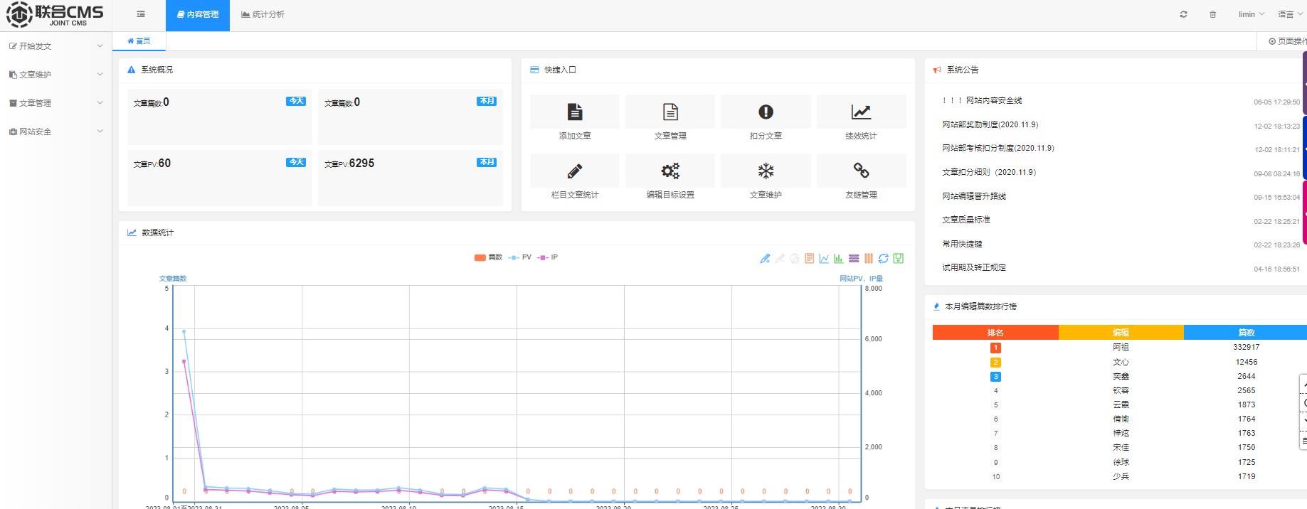Expand 网站安全 sidebar menu
Screen dimensions: 1307x509
55,132
